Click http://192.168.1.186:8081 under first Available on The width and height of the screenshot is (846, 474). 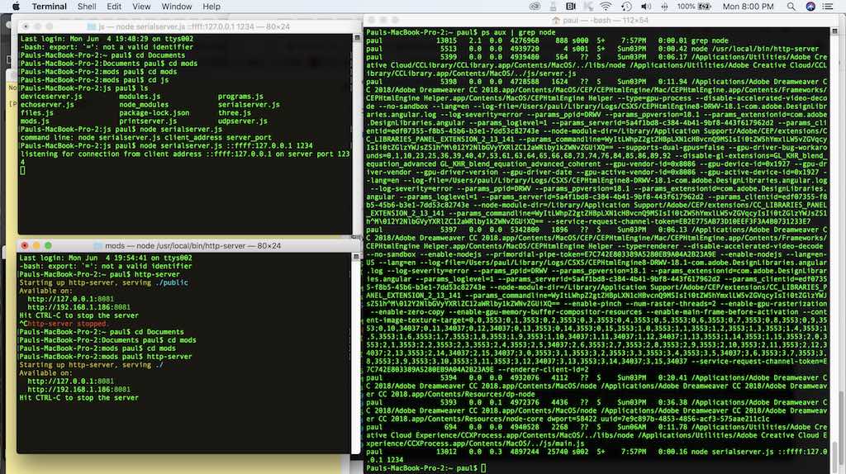click(x=78, y=307)
